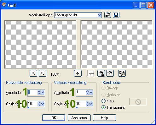The image size is (156, 125).
Task: Select the Kleur radio button
Action: [x=103, y=101]
